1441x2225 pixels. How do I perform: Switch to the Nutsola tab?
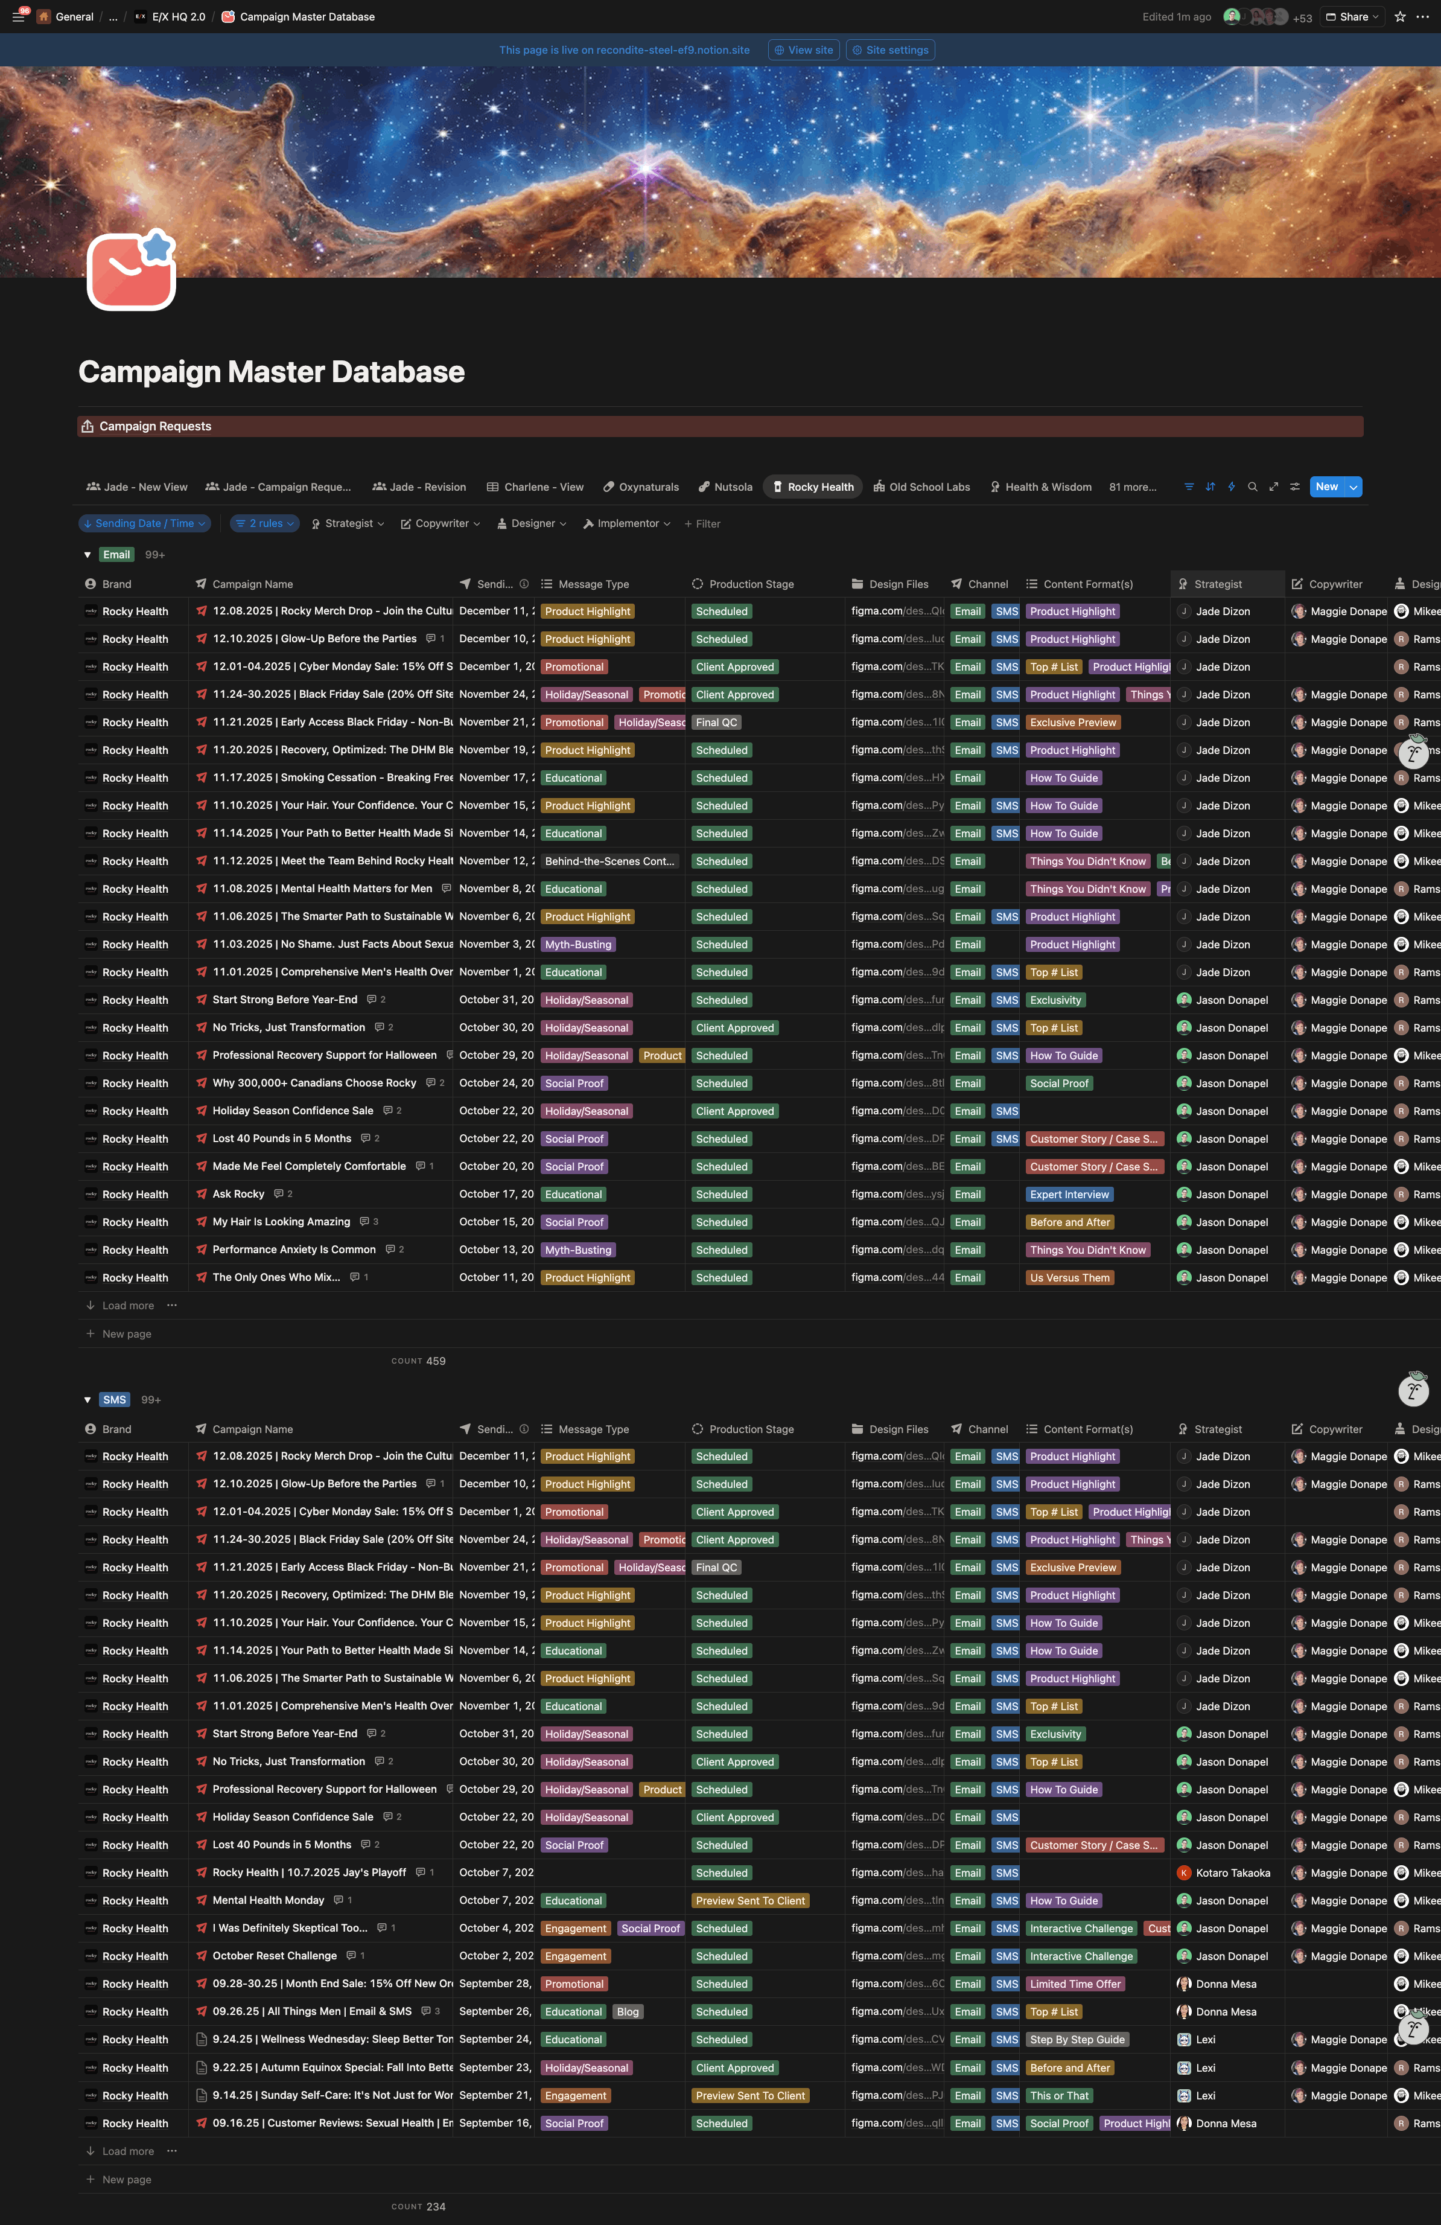[725, 487]
